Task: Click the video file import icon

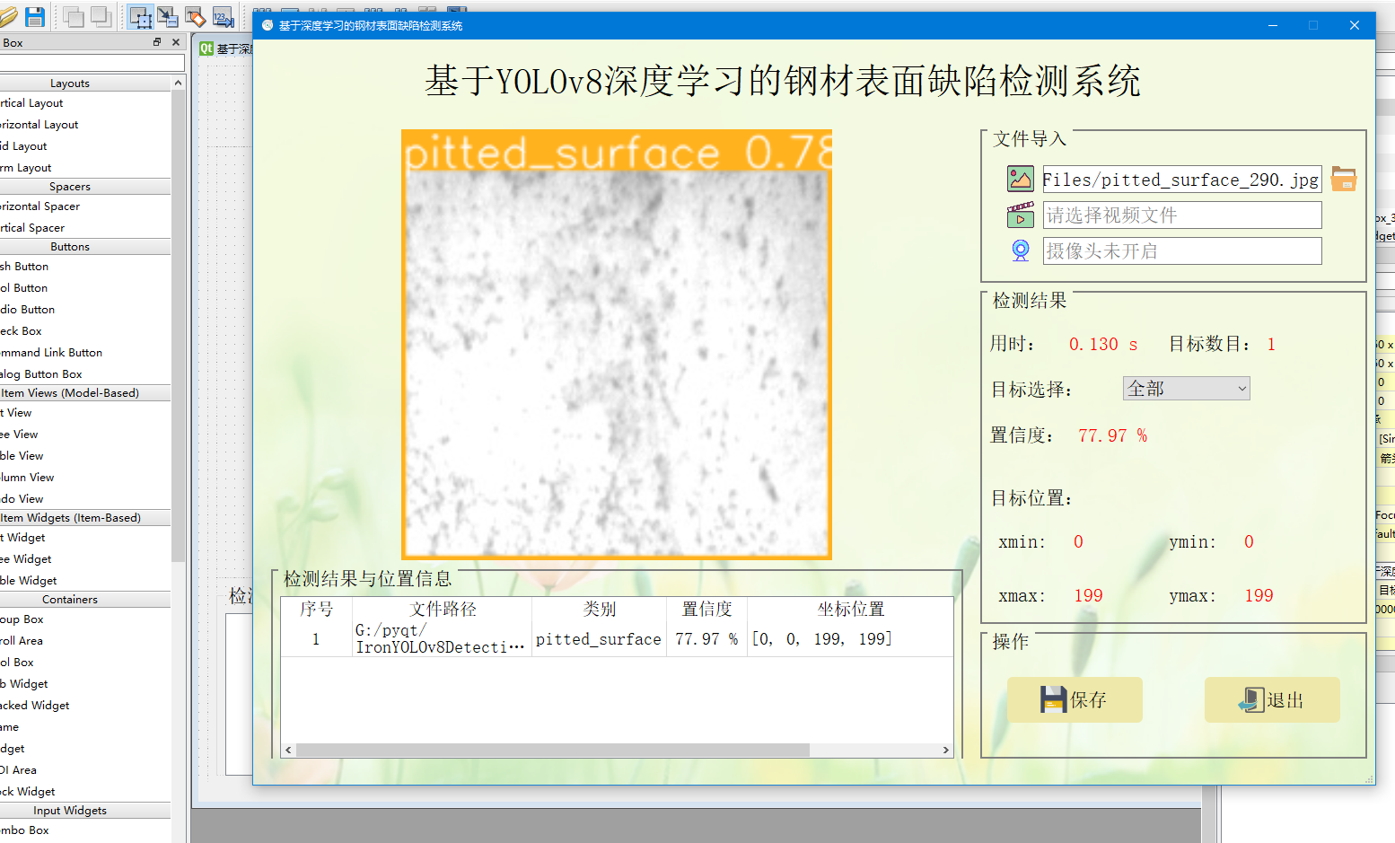Action: pyautogui.click(x=1020, y=215)
